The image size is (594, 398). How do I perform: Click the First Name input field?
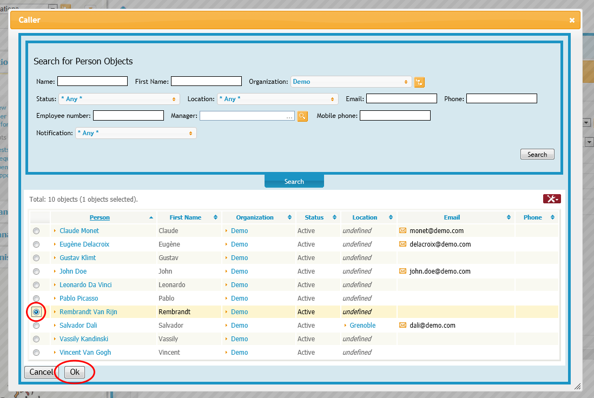coord(206,82)
